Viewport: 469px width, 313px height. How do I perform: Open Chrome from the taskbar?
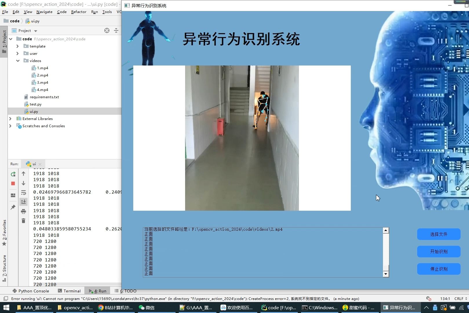115,307
